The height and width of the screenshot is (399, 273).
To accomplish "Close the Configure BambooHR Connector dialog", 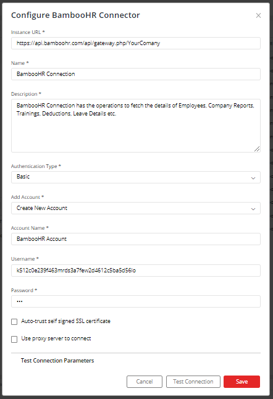I will (258, 15).
